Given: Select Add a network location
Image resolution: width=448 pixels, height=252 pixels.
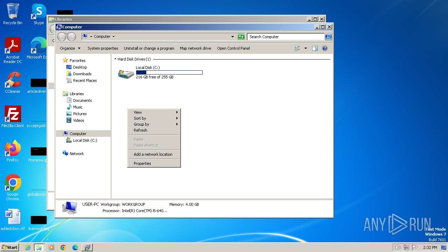Looking at the screenshot, I should [x=154, y=154].
